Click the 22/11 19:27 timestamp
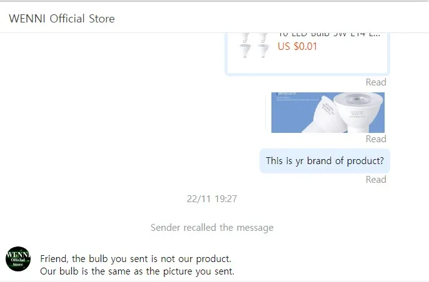Image resolution: width=429 pixels, height=282 pixels. pos(212,199)
